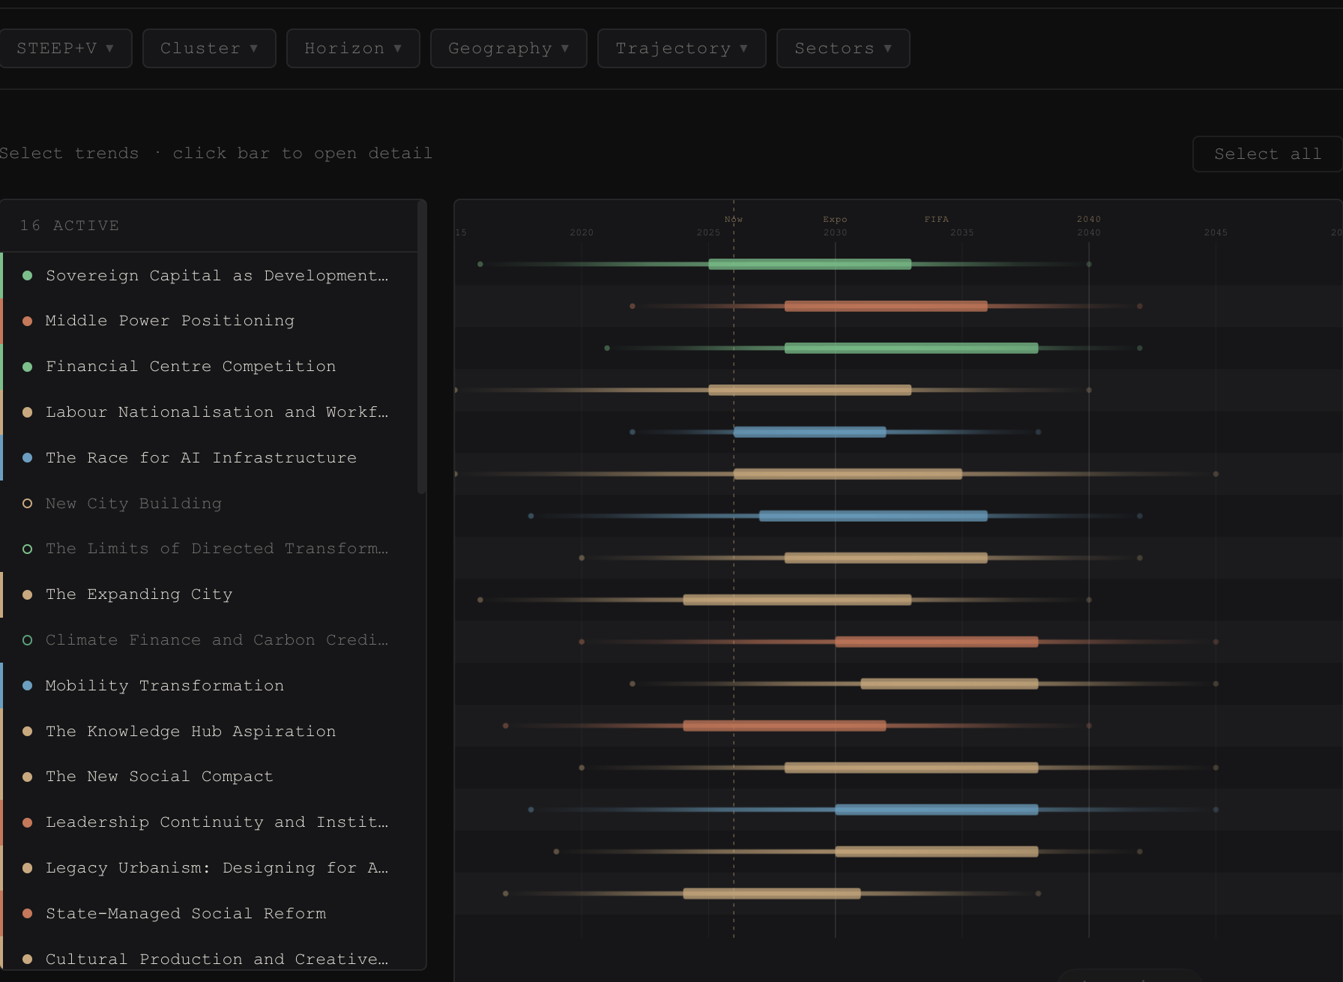Open the Race for AI Infrastructure blue bar
The width and height of the screenshot is (1343, 982).
point(809,432)
